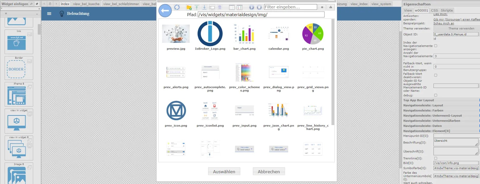This screenshot has width=480, height=184.
Task: Open the View properties tab
Action: (x=408, y=10)
